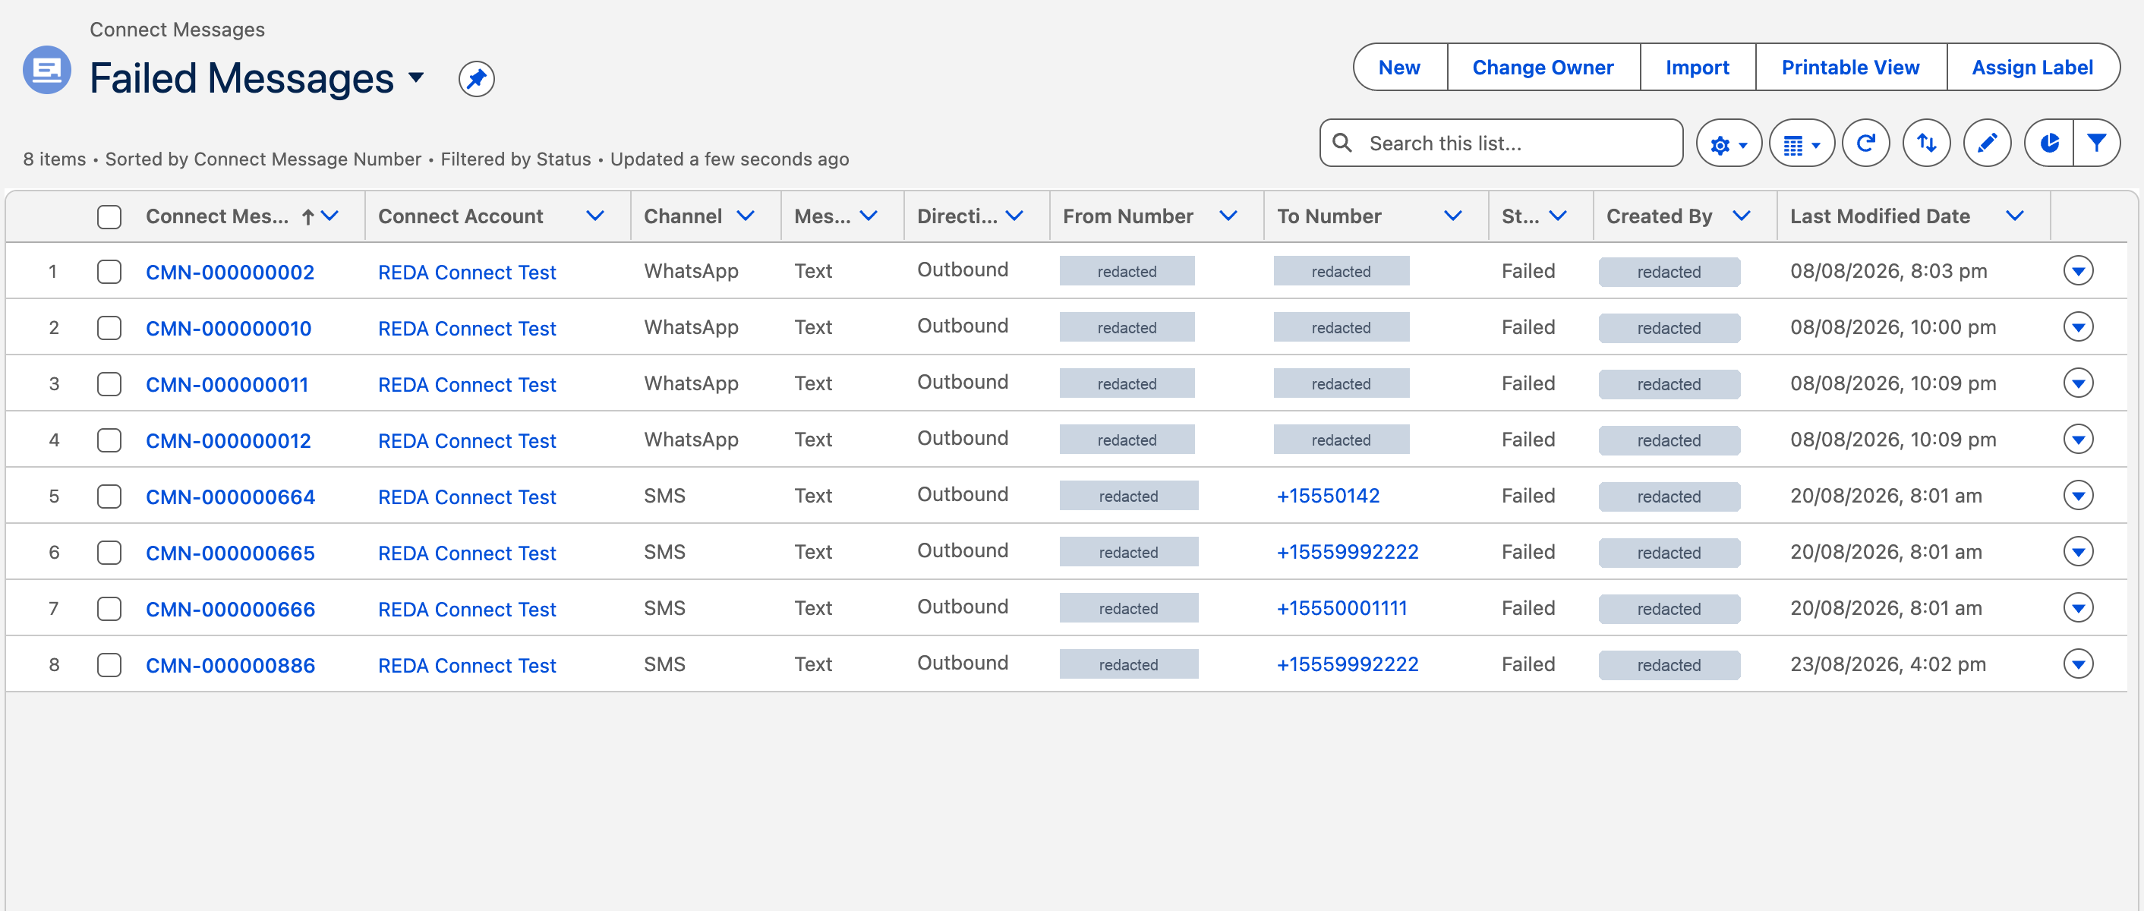Expand To Number column menu chevron
The image size is (2144, 911).
point(1452,216)
